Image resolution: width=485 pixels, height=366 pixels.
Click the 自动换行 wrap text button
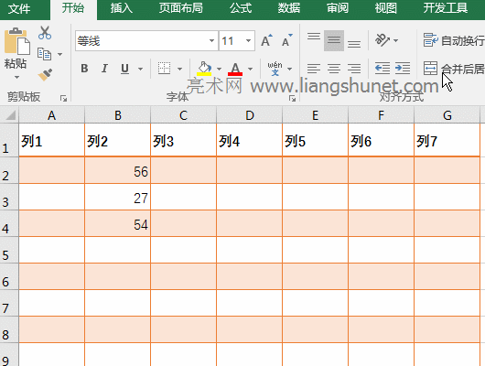click(454, 40)
